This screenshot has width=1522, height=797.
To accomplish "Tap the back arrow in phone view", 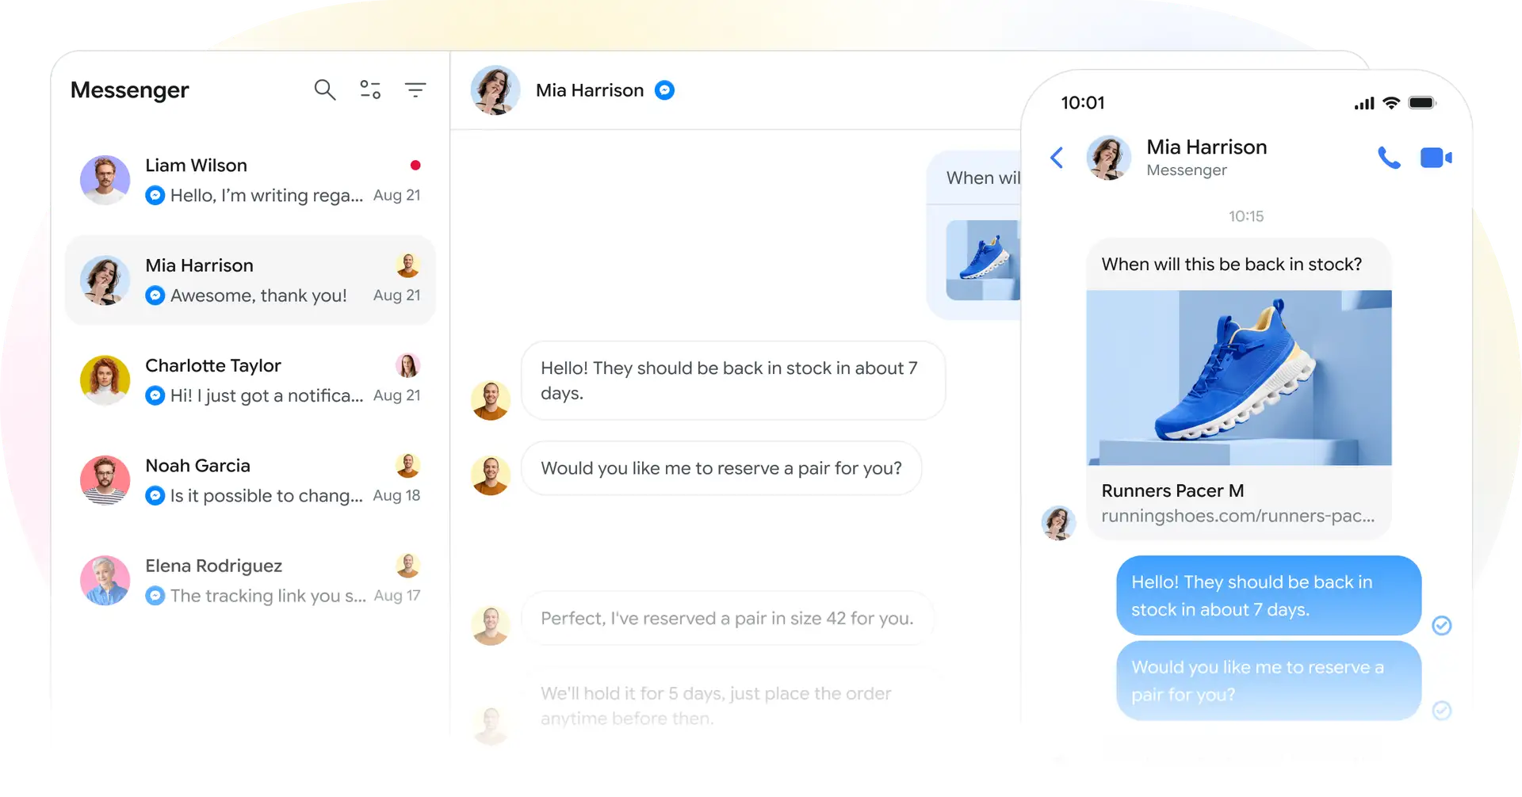I will click(x=1057, y=158).
